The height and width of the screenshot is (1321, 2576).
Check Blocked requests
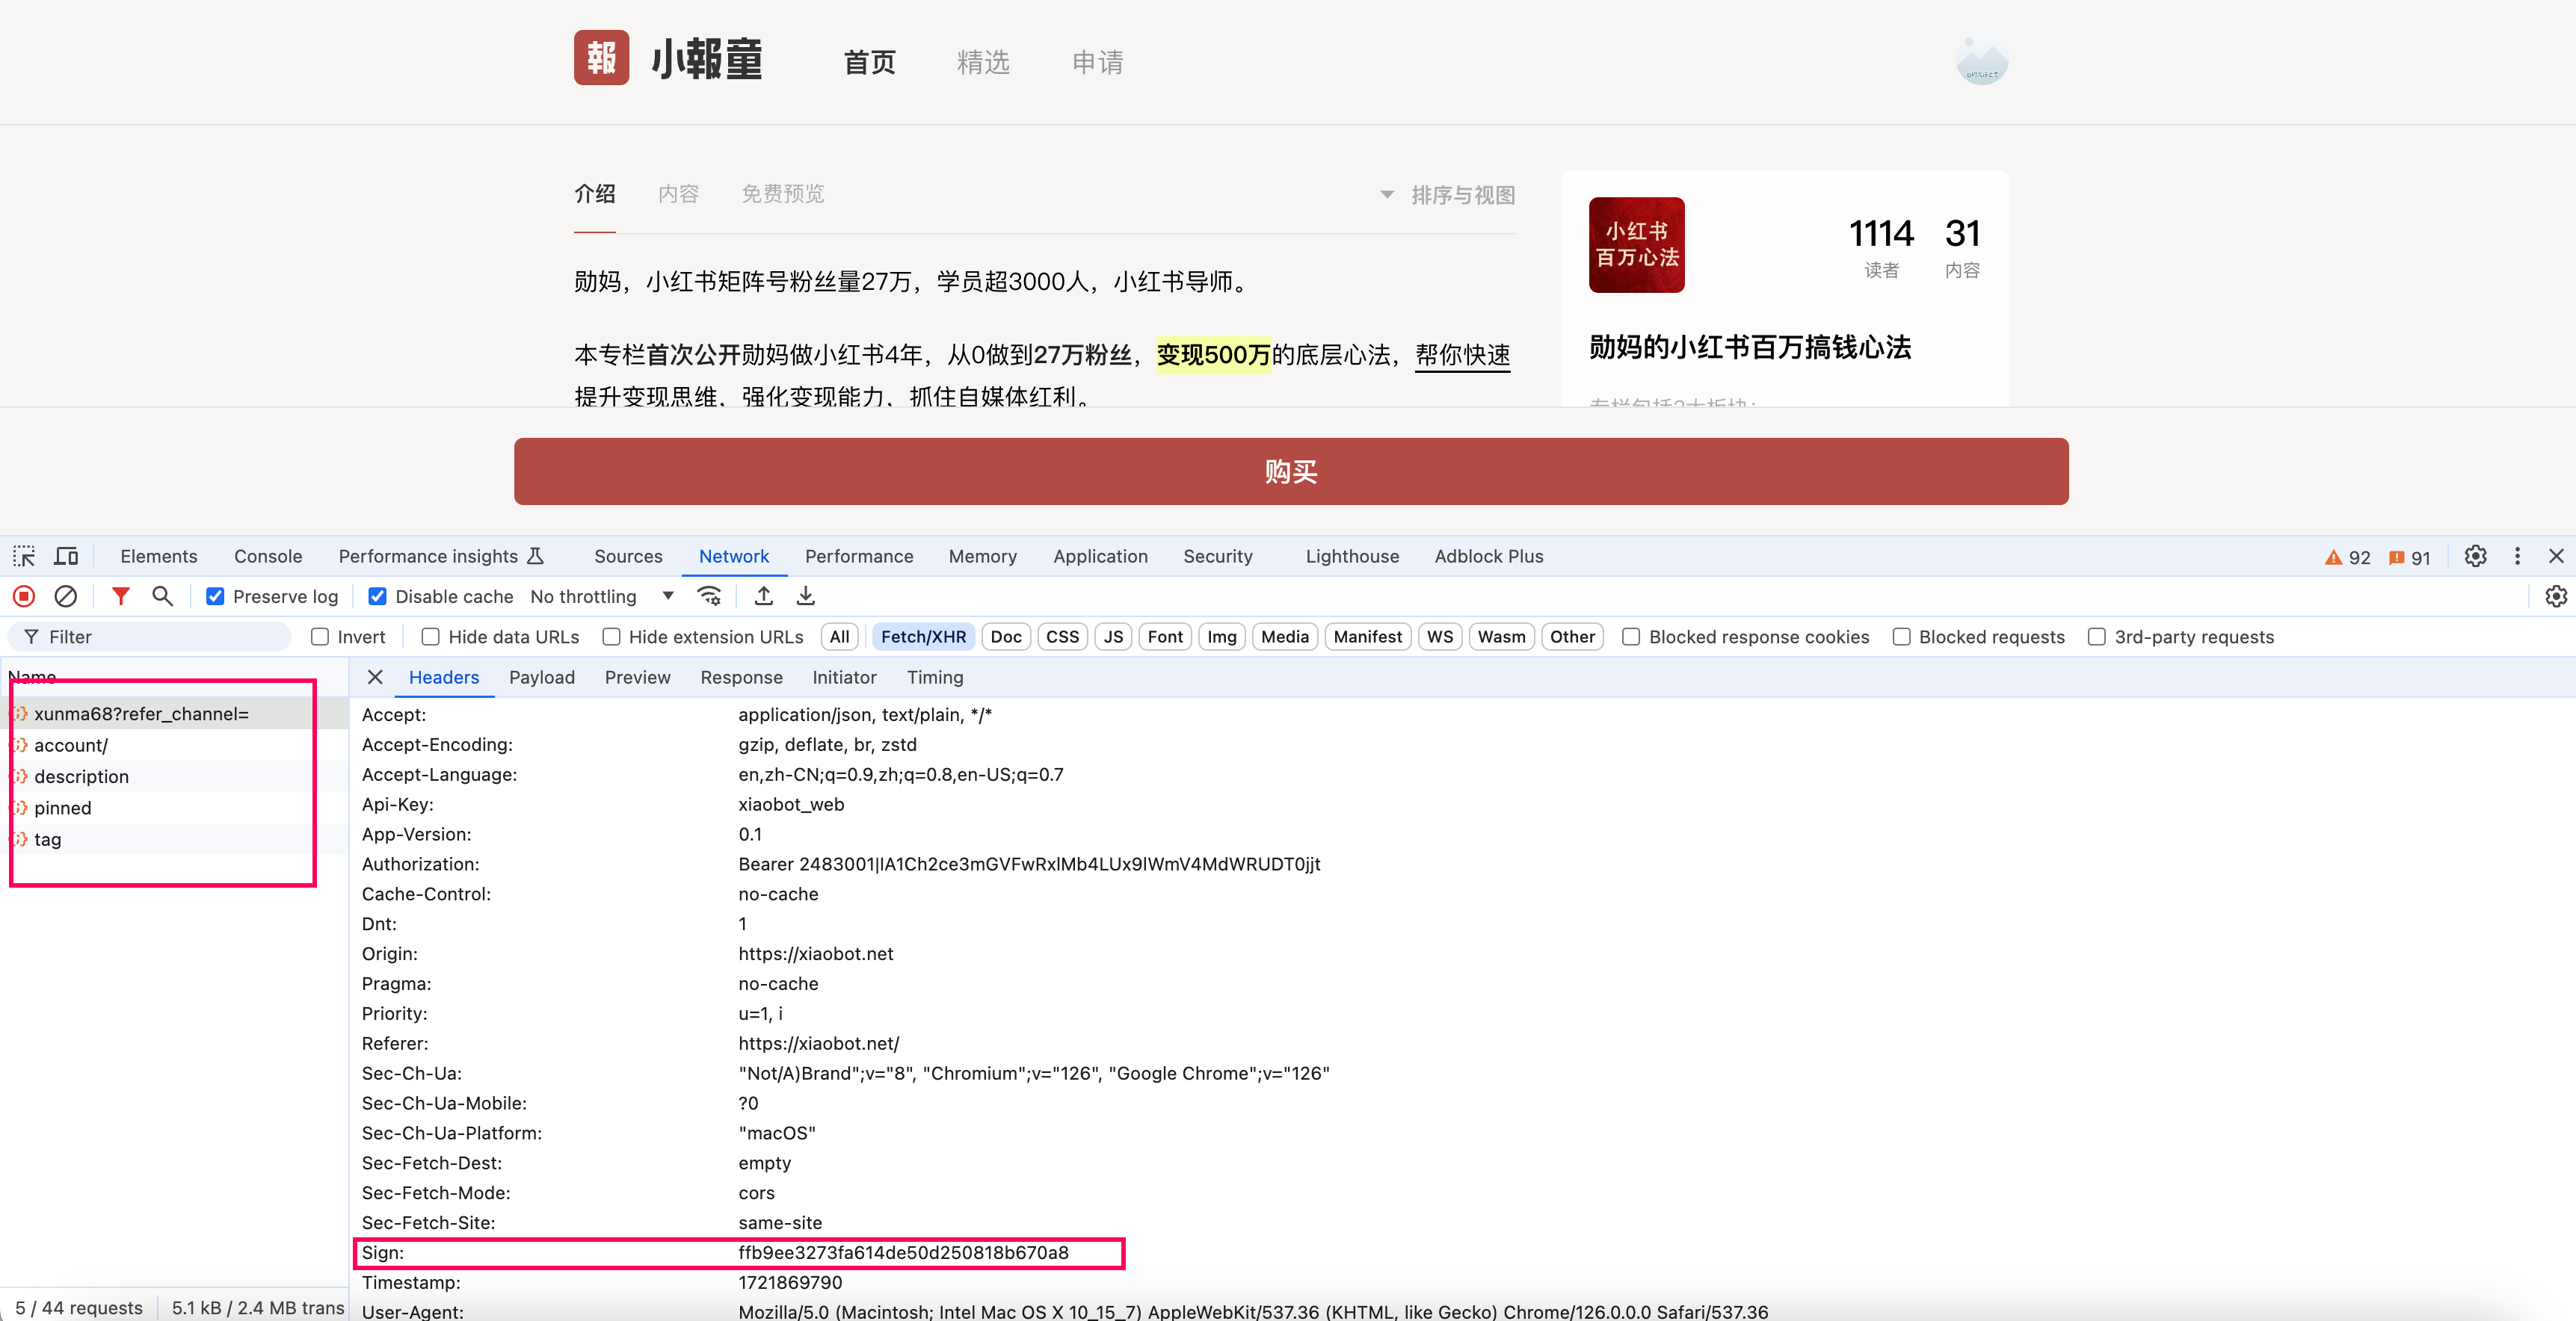[x=1901, y=637]
